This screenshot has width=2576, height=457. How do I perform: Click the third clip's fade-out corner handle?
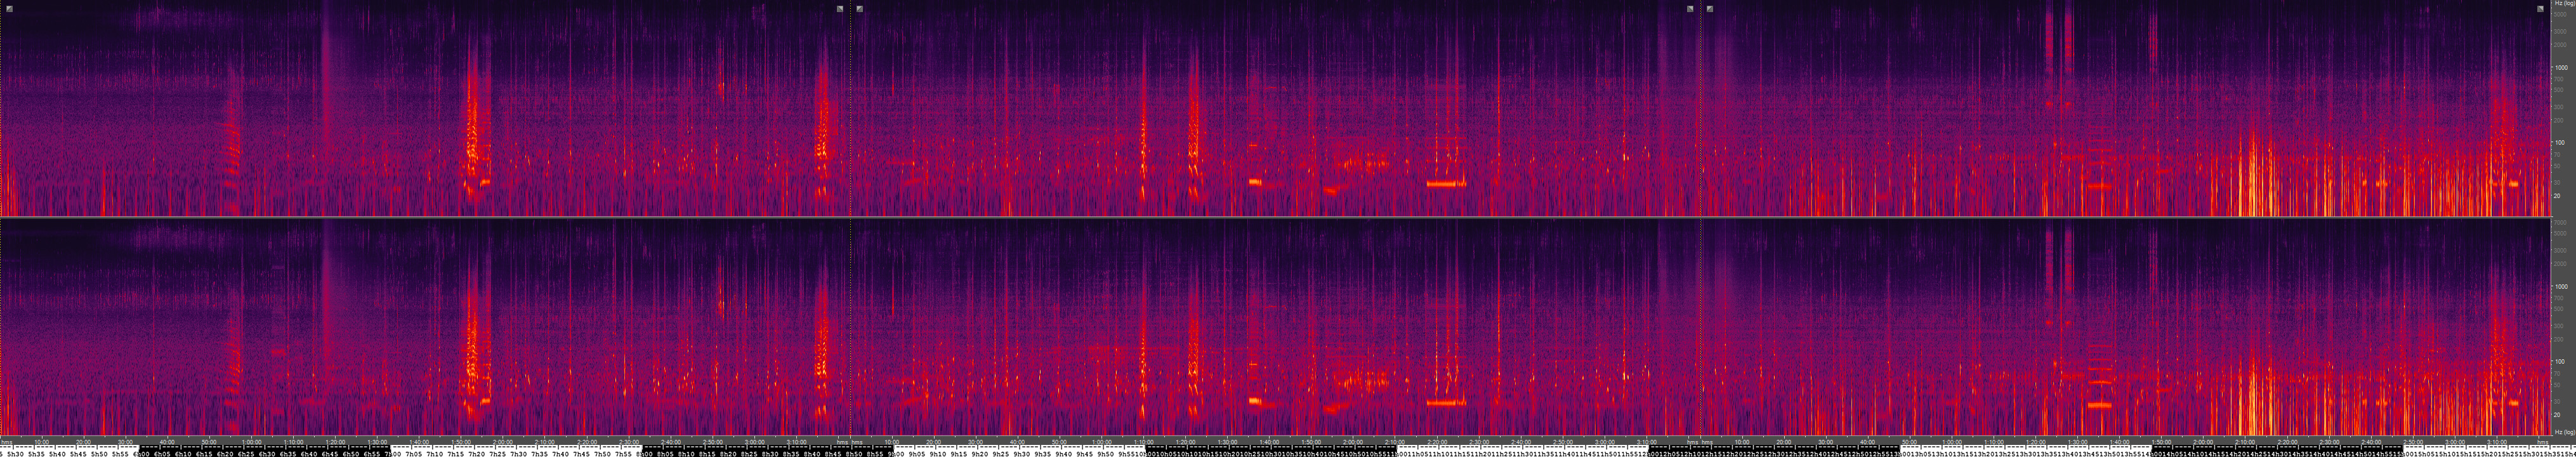click(2540, 9)
